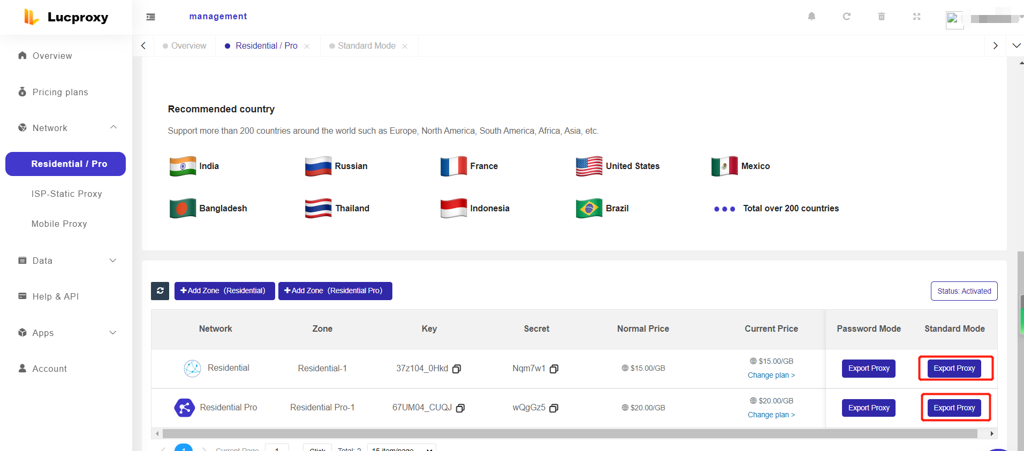Click the France flag icon

click(453, 166)
